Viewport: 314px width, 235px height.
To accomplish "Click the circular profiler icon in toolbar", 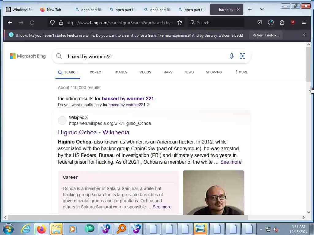I will (271, 22).
